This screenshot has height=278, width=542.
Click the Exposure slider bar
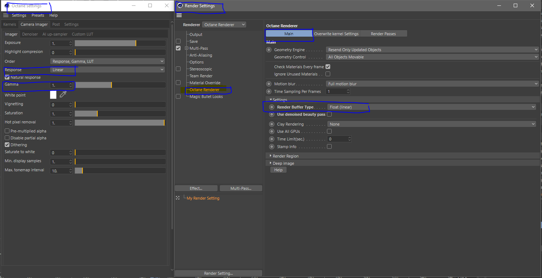click(x=120, y=43)
